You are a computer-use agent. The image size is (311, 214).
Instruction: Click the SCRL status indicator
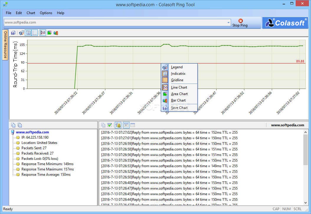297,209
